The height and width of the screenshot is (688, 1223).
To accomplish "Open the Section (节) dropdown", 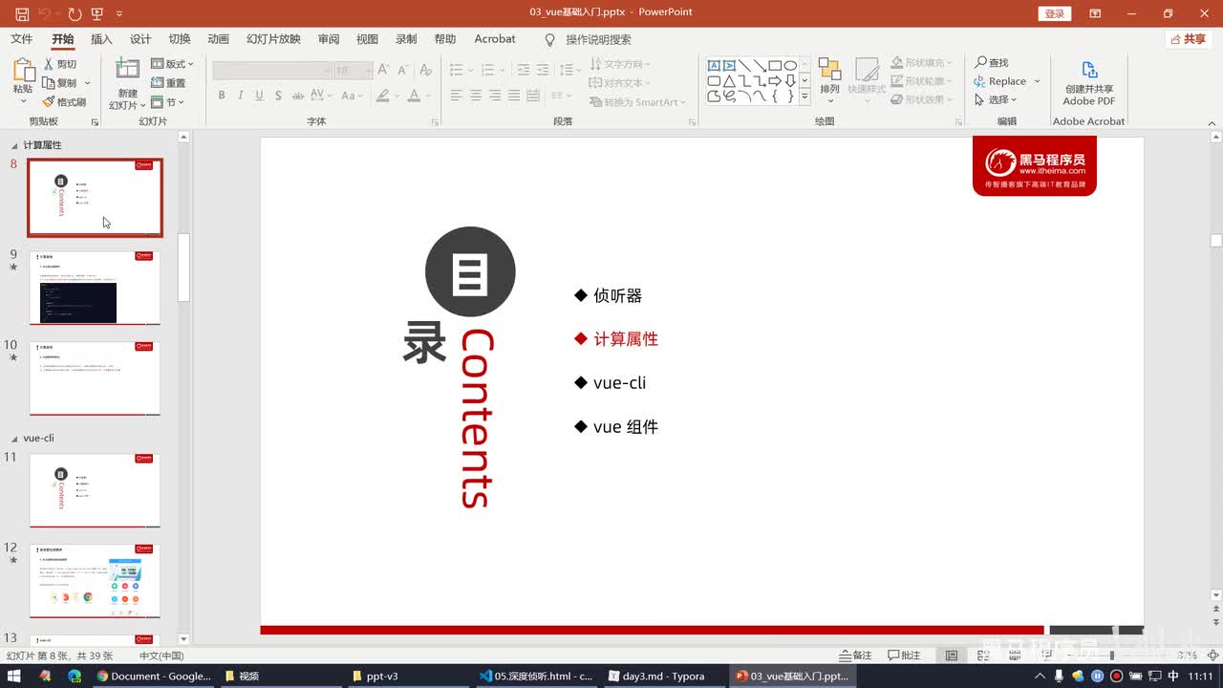I will pos(167,102).
